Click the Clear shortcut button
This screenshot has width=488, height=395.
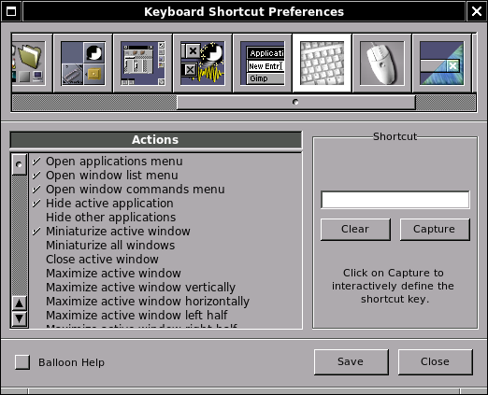[x=355, y=230]
